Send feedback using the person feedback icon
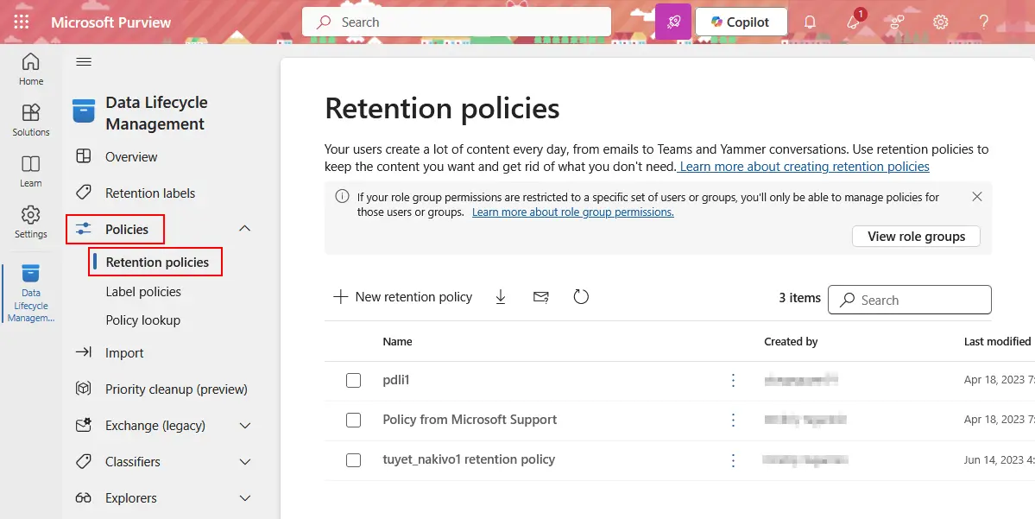Image resolution: width=1035 pixels, height=519 pixels. tap(897, 22)
